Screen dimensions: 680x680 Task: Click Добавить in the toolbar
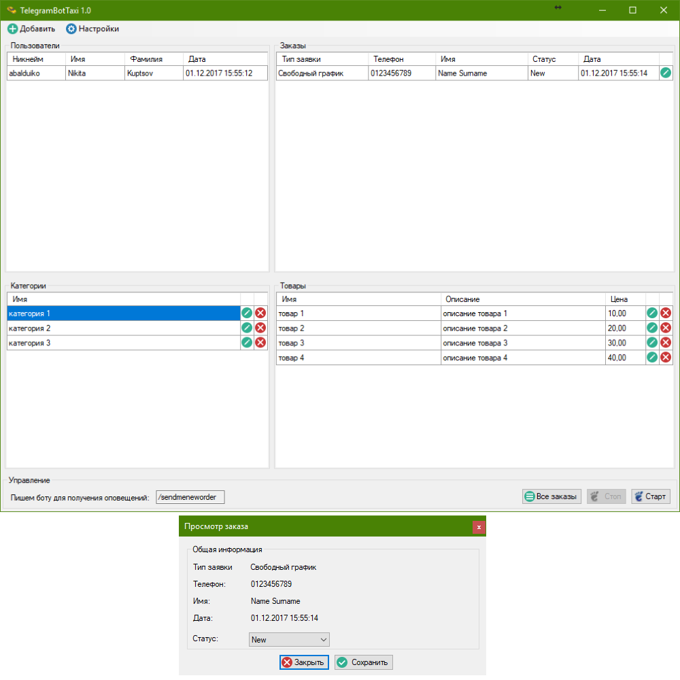tap(31, 29)
